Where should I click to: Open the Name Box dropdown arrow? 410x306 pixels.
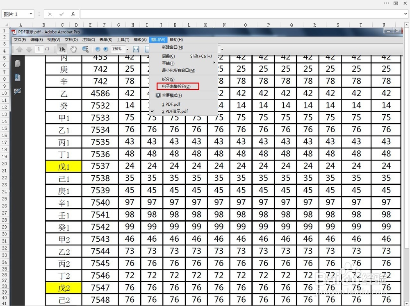[x=31, y=14]
